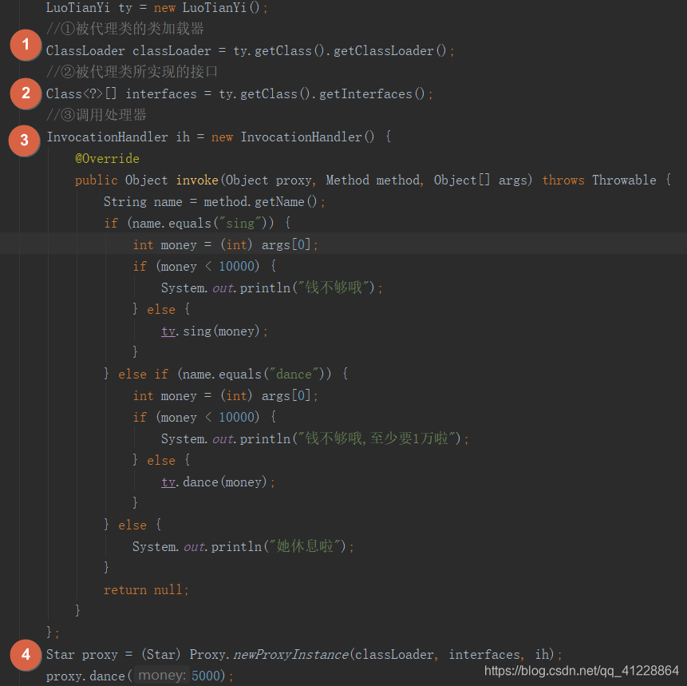
Task: Click the 'Object proxy' parameter
Action: pos(269,180)
